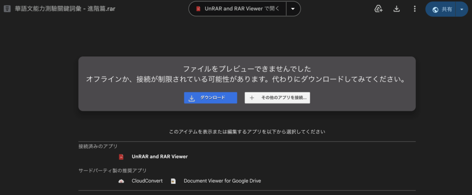Click the download arrow icon in blue button
The image size is (472, 195).
(192, 98)
